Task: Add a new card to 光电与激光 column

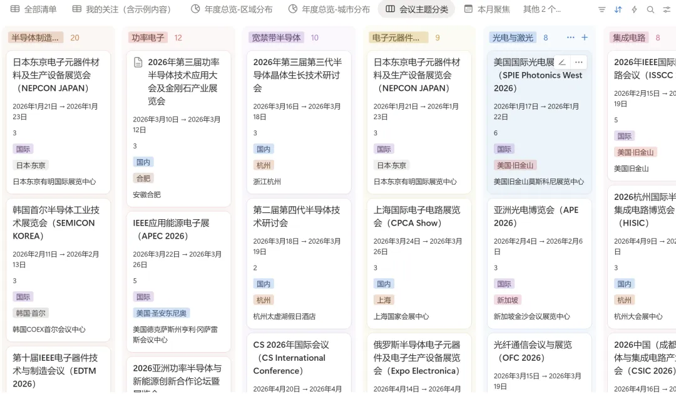Action: click(x=585, y=38)
